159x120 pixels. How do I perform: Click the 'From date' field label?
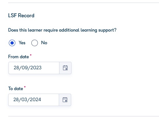click(19, 57)
